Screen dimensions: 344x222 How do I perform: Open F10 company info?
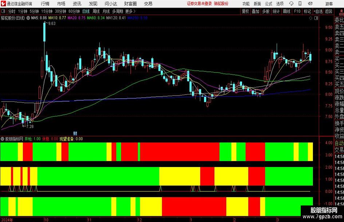point(297,11)
